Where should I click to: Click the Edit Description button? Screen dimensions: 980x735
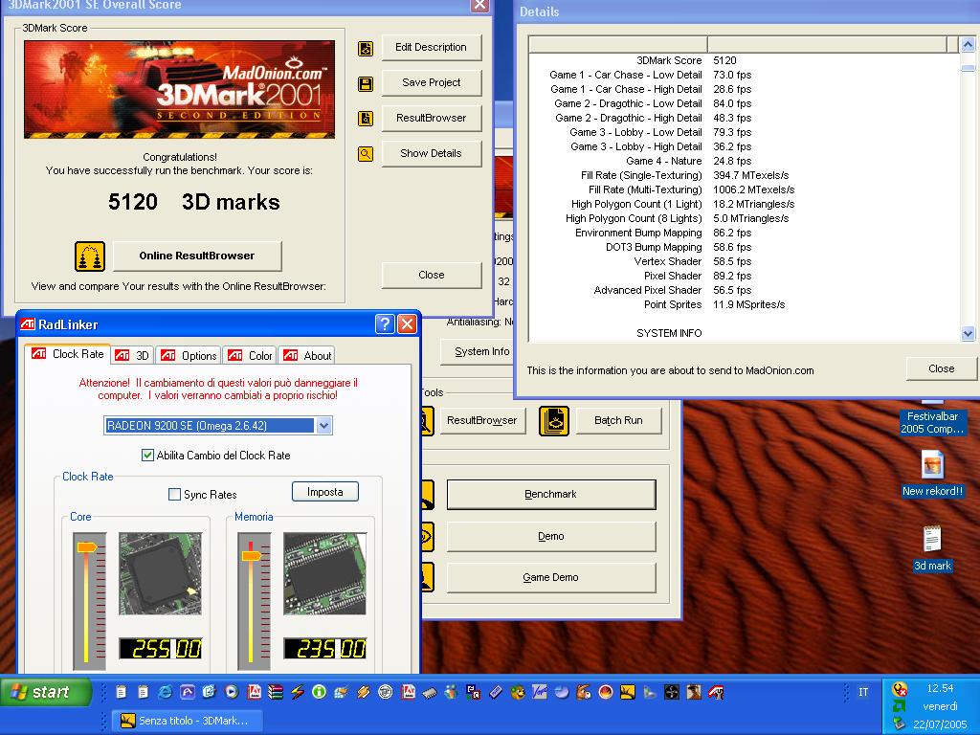pos(432,48)
